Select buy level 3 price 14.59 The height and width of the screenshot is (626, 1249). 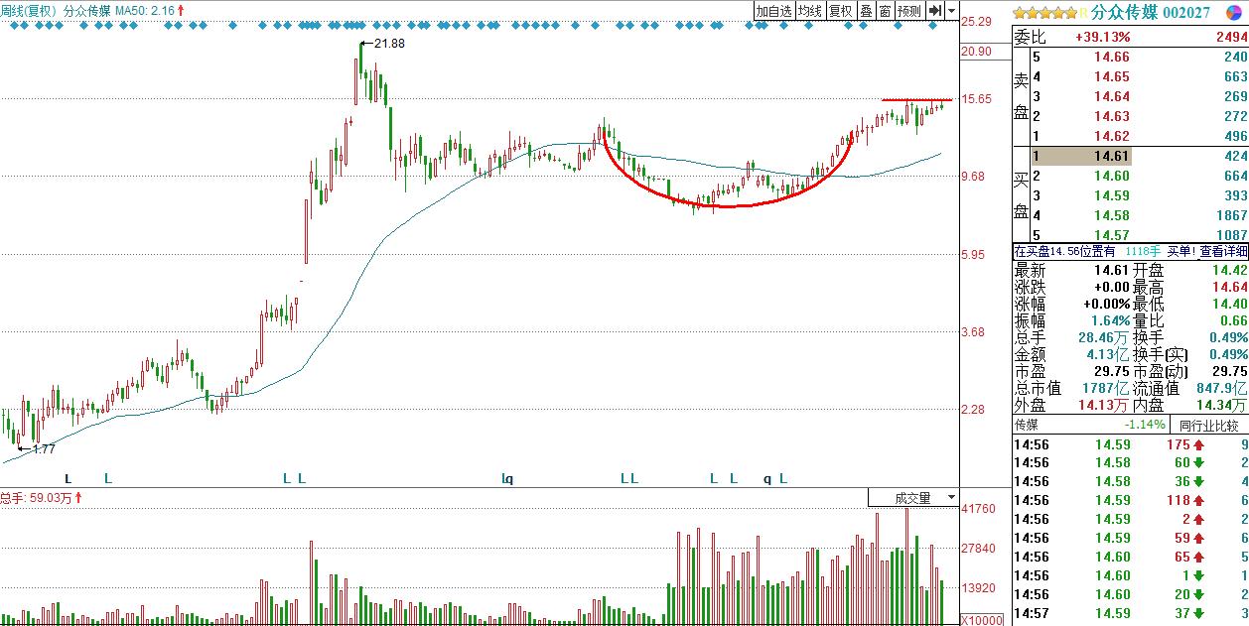tap(1111, 195)
